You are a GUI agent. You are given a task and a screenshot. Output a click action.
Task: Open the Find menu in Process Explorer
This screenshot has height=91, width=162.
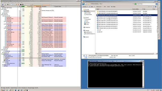15,3
